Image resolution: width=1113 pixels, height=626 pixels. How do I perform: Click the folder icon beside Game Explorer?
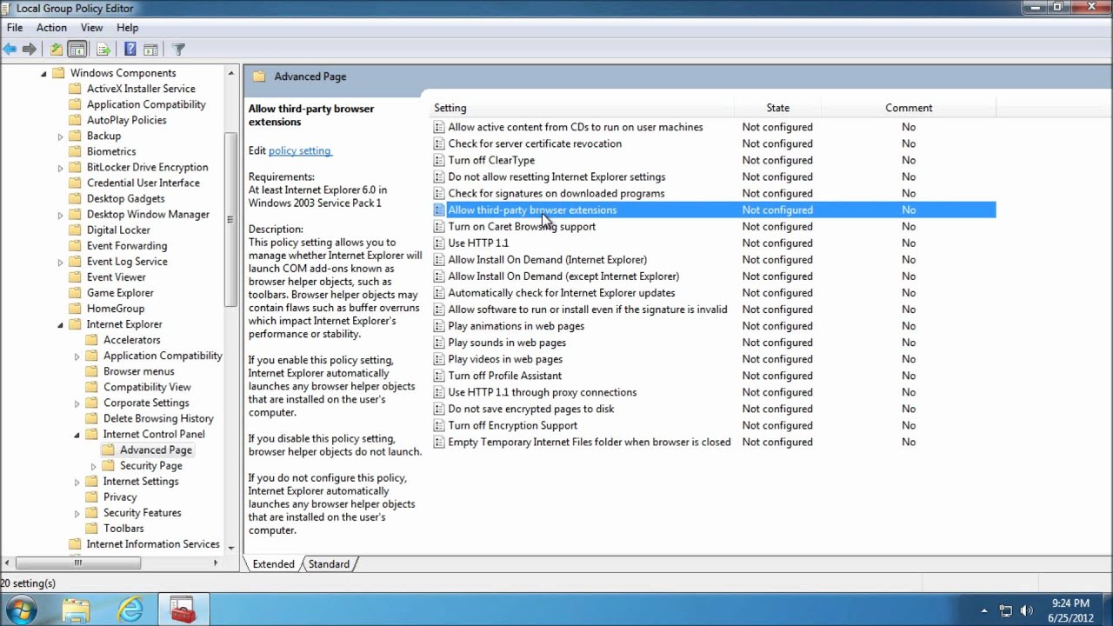point(75,293)
